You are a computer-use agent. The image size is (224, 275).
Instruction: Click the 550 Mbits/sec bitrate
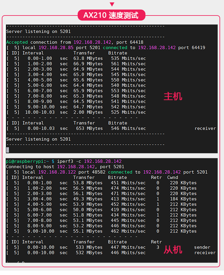pyautogui.click(x=128, y=80)
